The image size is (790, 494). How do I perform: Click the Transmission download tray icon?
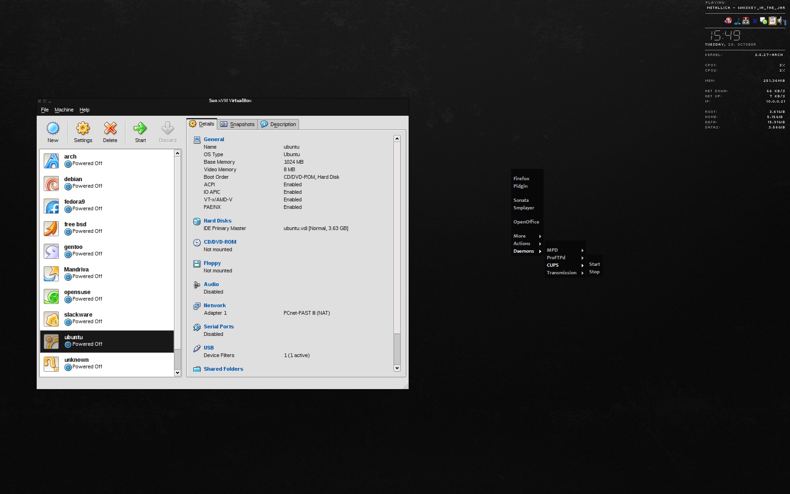[x=746, y=21]
